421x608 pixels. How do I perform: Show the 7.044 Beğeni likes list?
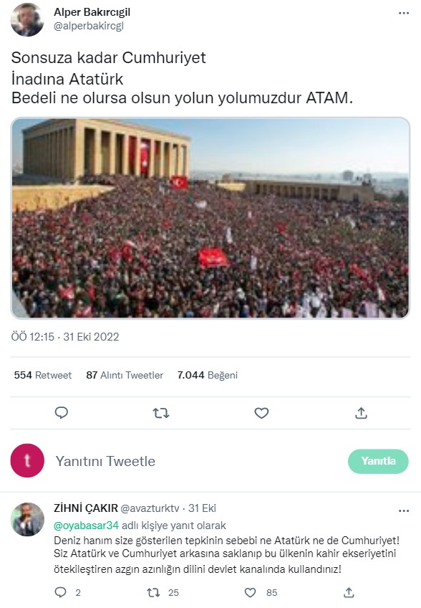pos(208,375)
